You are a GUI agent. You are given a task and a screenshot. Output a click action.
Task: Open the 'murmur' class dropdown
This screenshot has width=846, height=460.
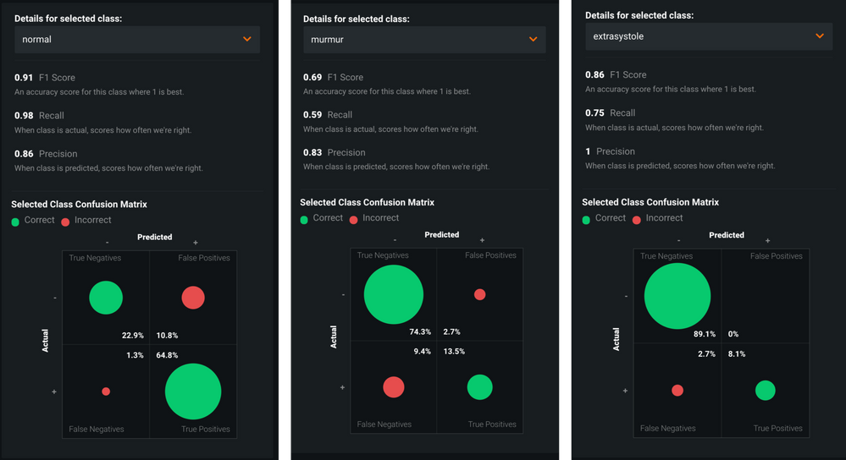pyautogui.click(x=424, y=40)
